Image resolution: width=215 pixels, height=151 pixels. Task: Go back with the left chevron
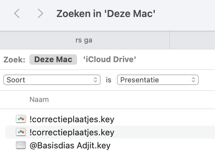(17, 13)
